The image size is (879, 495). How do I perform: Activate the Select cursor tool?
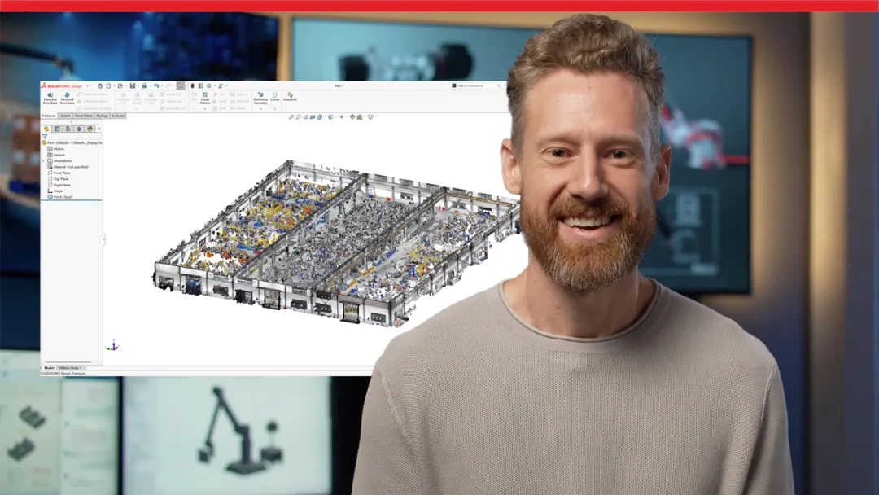click(181, 85)
